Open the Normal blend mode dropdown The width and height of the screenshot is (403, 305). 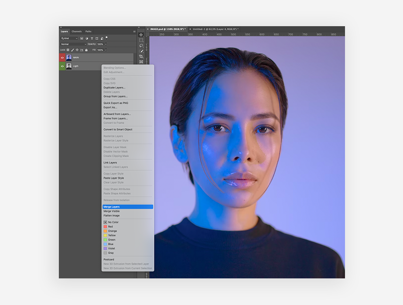(73, 44)
